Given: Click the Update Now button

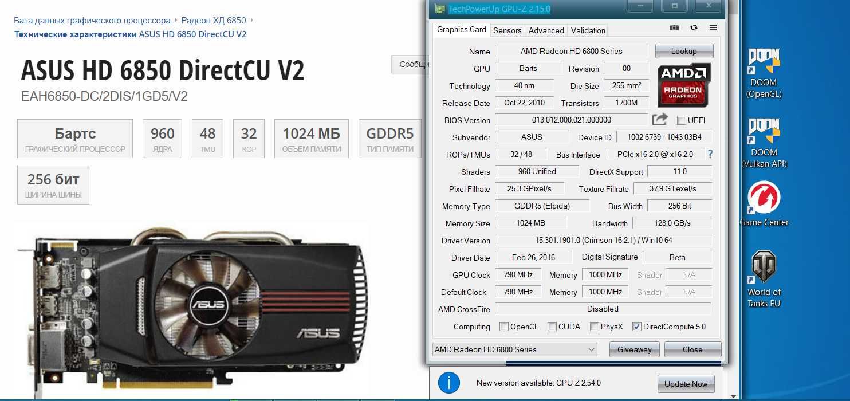Looking at the screenshot, I should coord(686,384).
